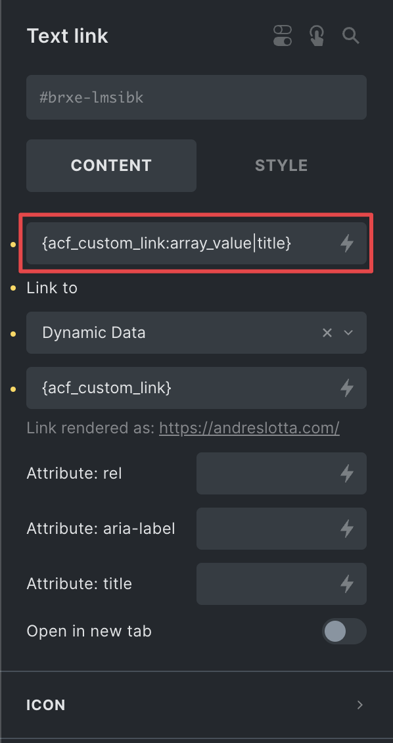This screenshot has height=743, width=393.
Task: Click the search magnifier icon in header
Action: (x=351, y=36)
